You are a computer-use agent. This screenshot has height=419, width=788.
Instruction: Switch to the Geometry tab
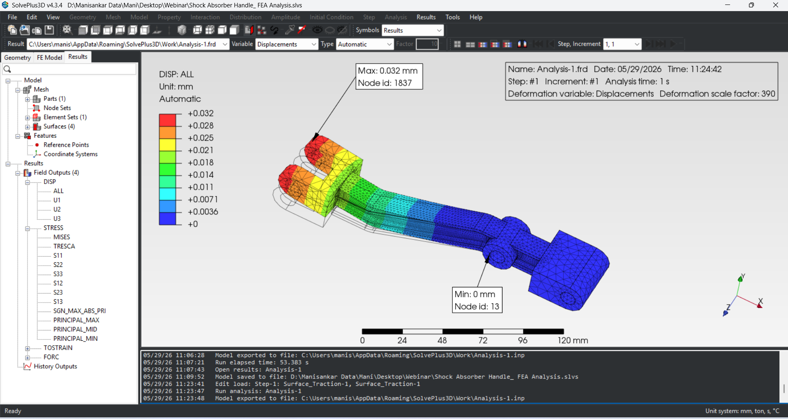click(x=17, y=57)
